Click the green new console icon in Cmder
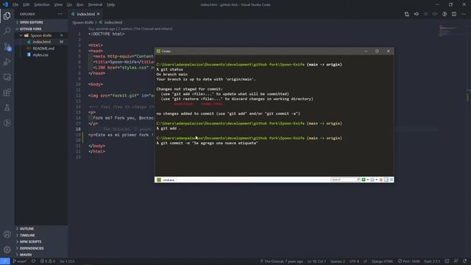Viewport: 471px width, 265px height. coord(364,180)
